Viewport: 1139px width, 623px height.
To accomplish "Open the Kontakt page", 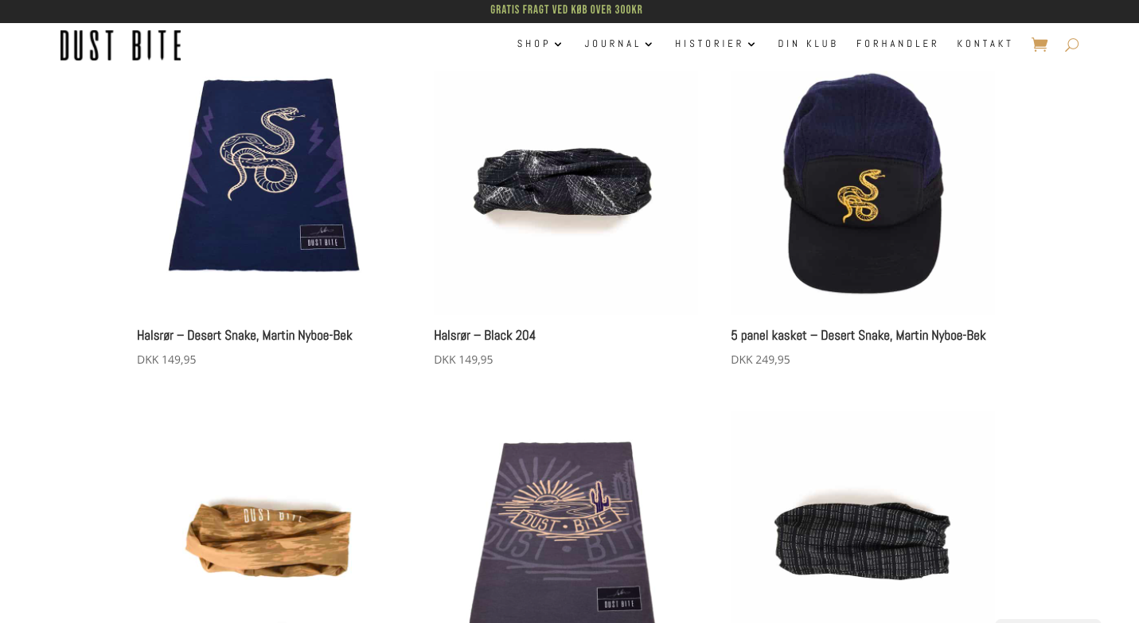I will click(x=985, y=44).
